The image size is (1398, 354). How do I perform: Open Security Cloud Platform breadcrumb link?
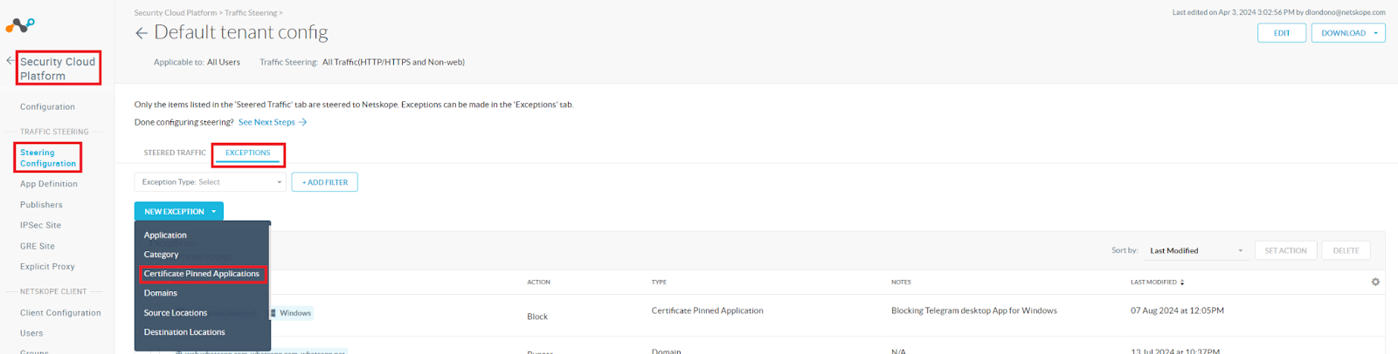pyautogui.click(x=176, y=13)
